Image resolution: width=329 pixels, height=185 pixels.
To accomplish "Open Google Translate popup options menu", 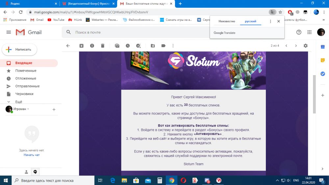I will tap(270, 21).
